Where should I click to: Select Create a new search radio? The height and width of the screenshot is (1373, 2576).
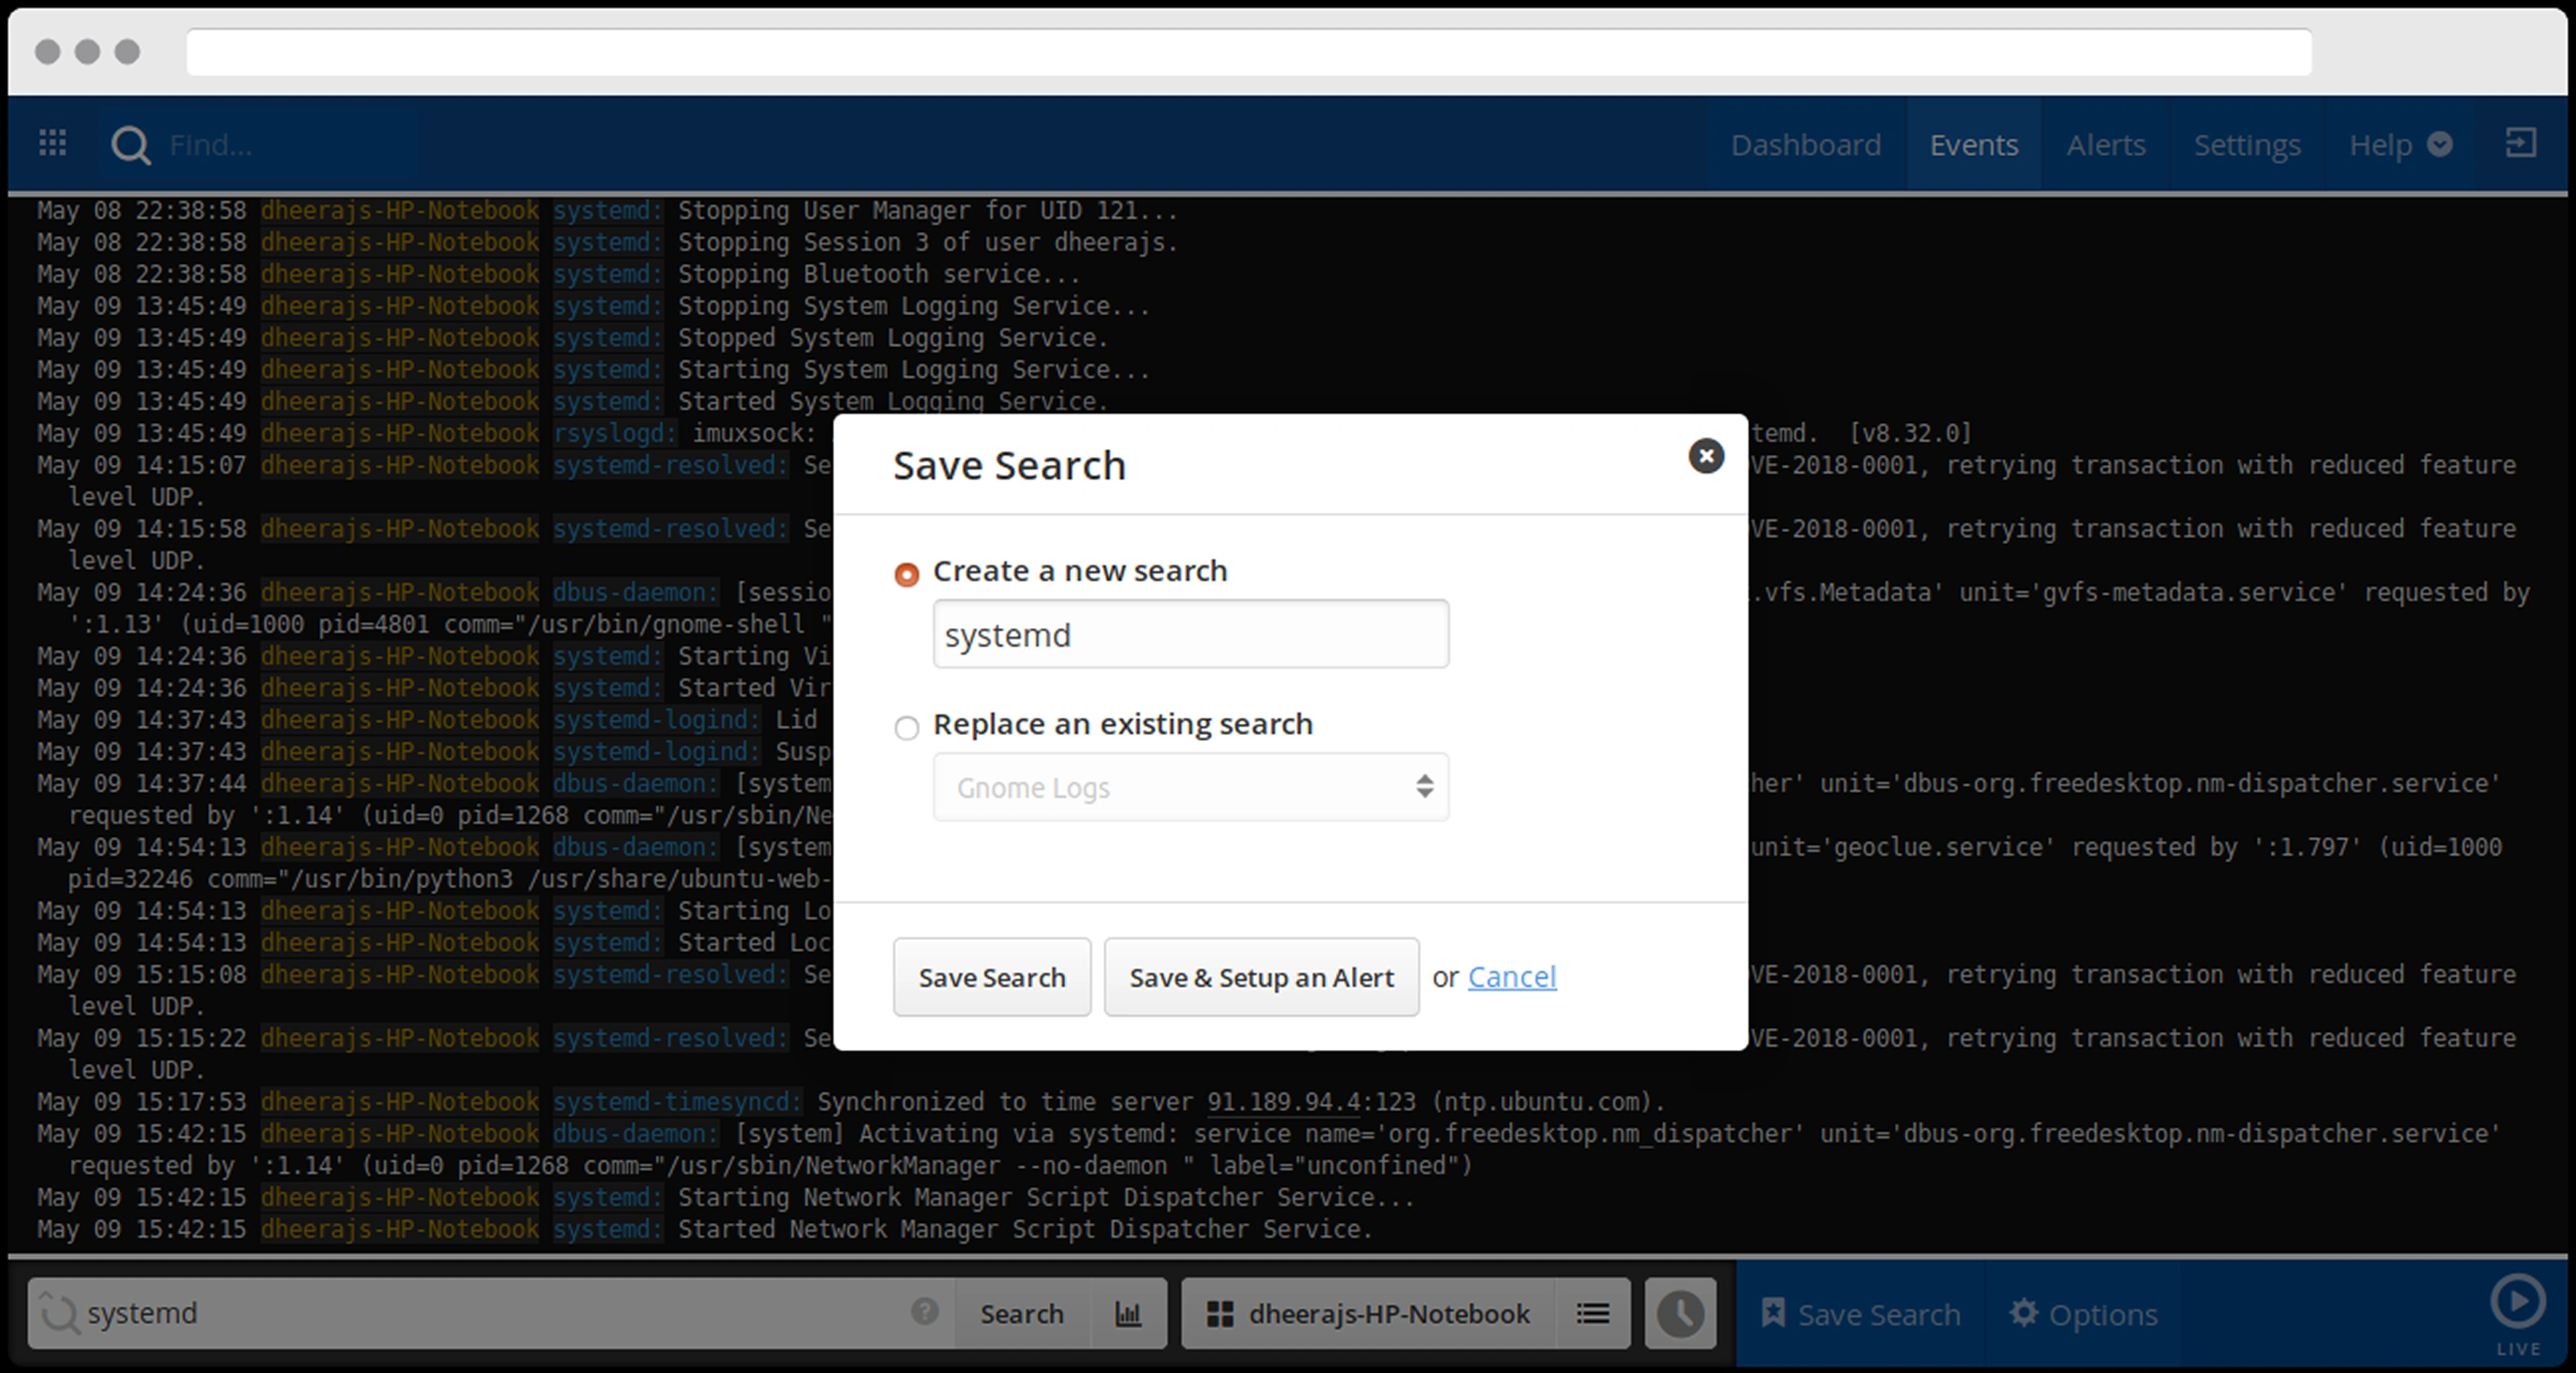[x=906, y=575]
